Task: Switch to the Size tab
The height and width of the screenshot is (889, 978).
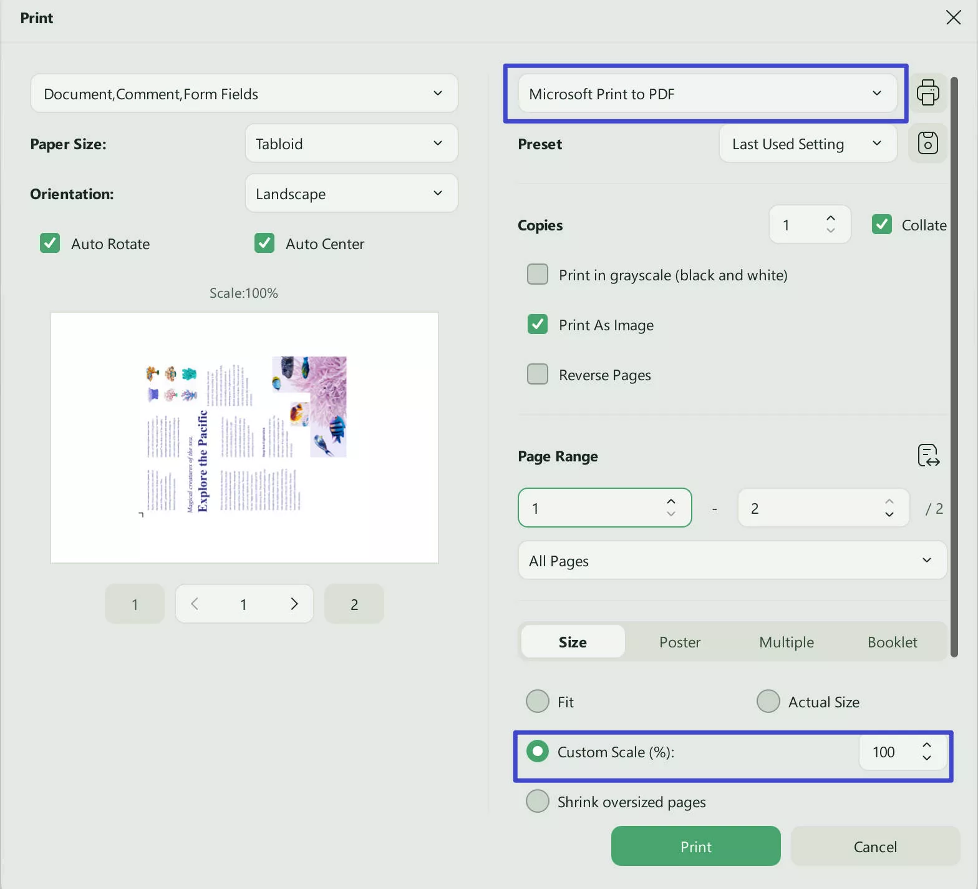Action: click(573, 642)
